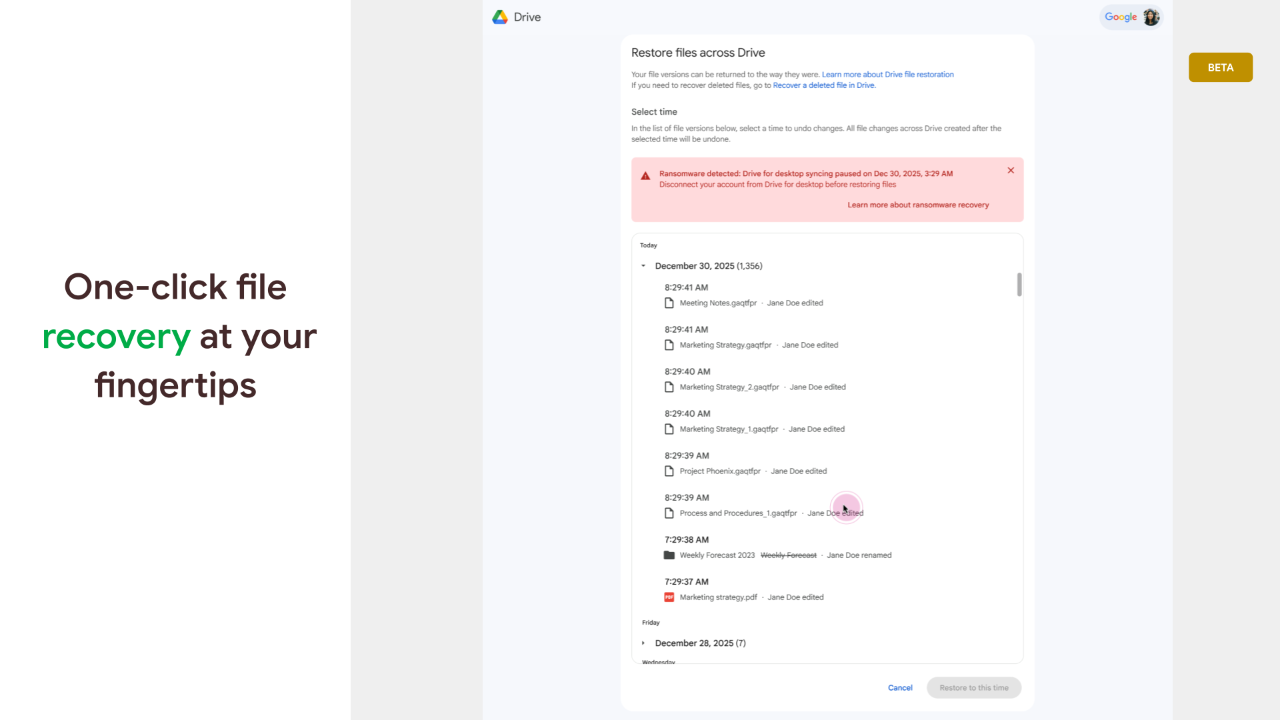Screen dimensions: 1280x720
Task: Click the file versions list scrollbar thumb
Action: click(1019, 285)
